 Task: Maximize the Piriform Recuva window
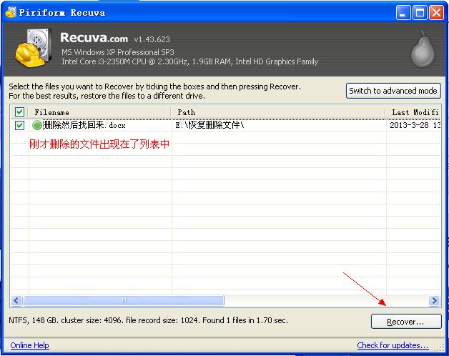click(x=420, y=13)
